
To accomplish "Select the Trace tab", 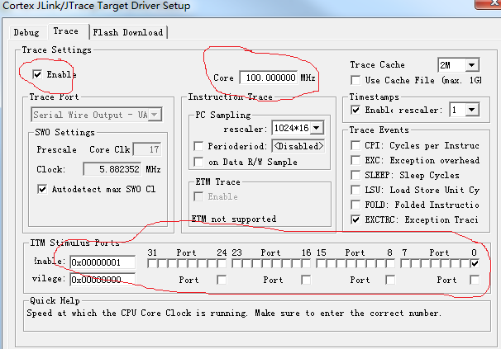I will point(66,31).
